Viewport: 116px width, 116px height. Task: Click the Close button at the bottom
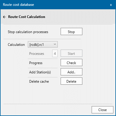(x=102, y=110)
